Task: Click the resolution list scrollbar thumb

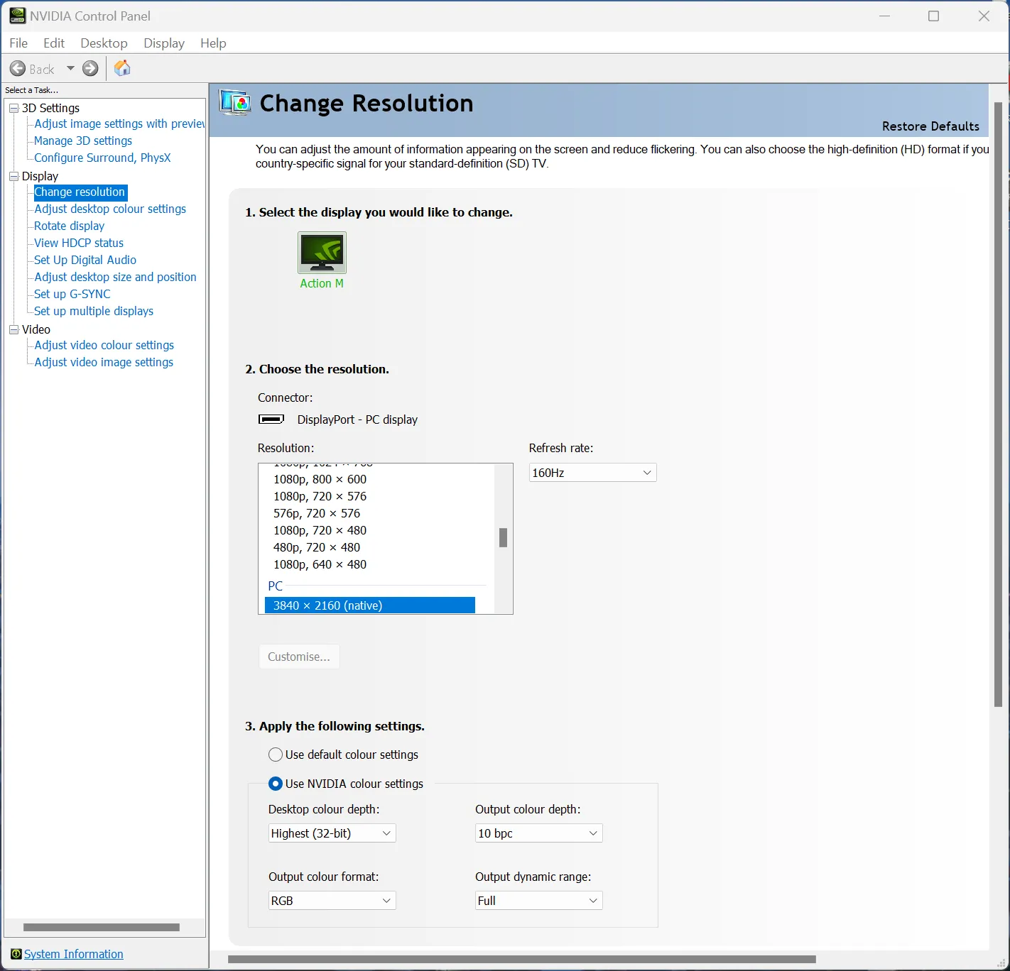Action: tap(503, 538)
